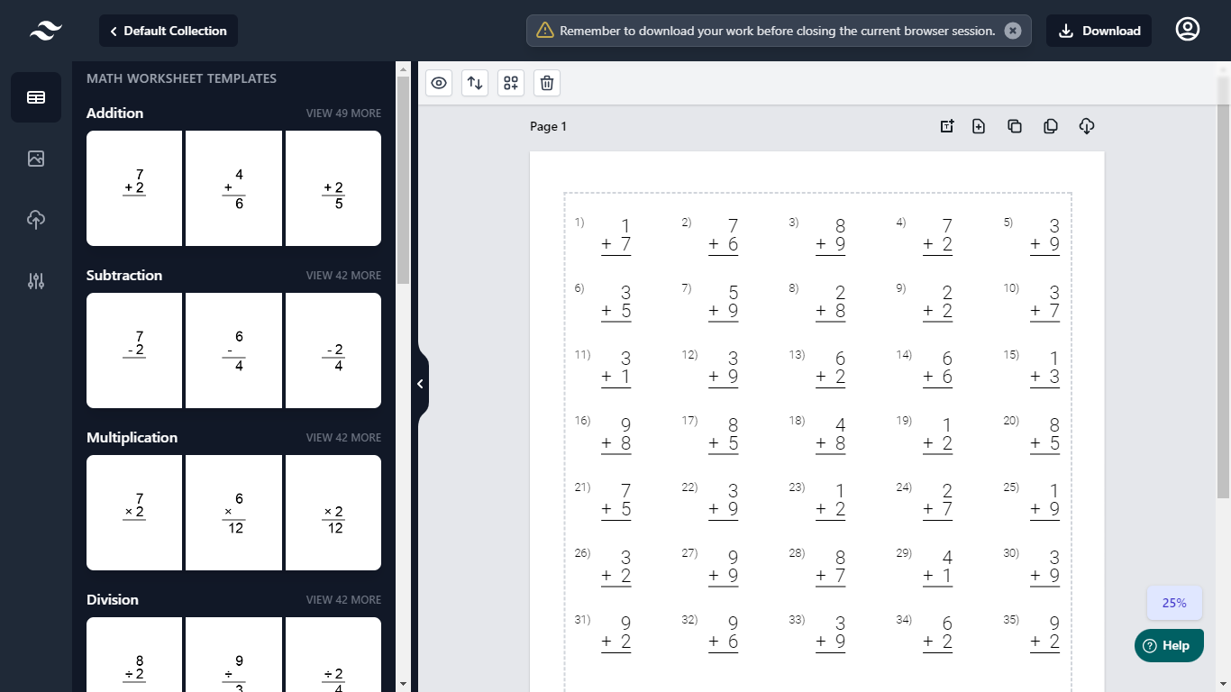Click the Download button
1231x692 pixels.
pos(1099,31)
